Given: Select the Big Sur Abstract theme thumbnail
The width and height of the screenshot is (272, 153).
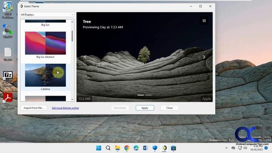Looking at the screenshot, I should click(45, 43).
